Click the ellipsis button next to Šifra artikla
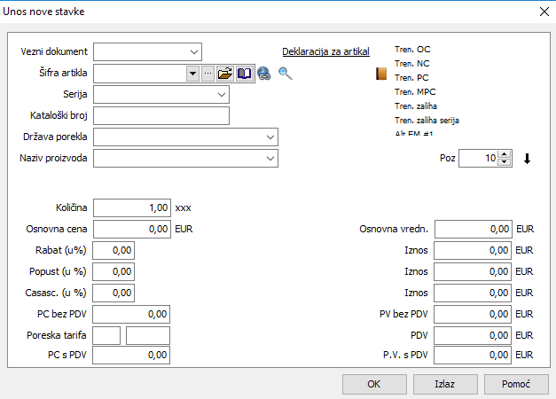The width and height of the screenshot is (556, 399). [208, 74]
